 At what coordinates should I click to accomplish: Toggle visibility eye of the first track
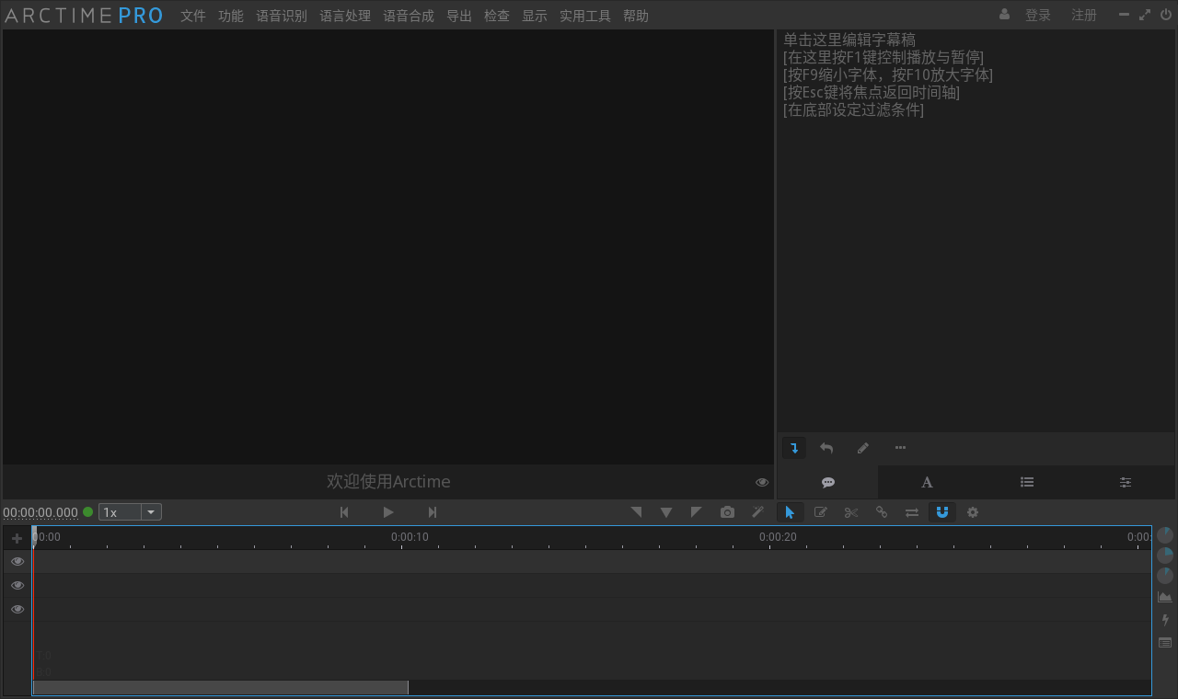[x=17, y=561]
